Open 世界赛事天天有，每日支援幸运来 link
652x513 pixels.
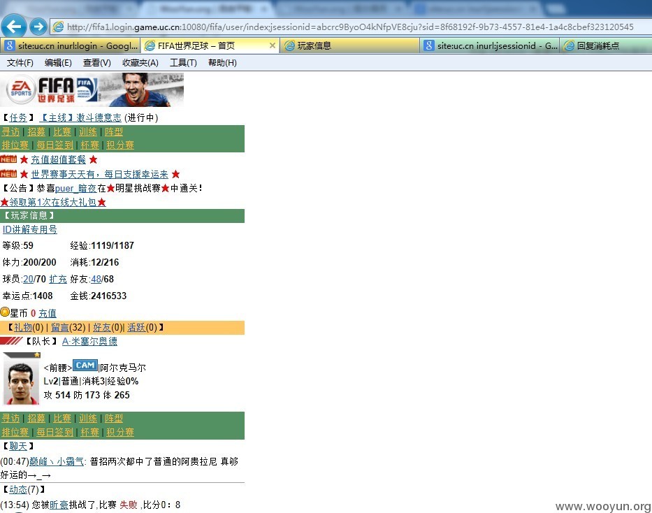[x=100, y=174]
